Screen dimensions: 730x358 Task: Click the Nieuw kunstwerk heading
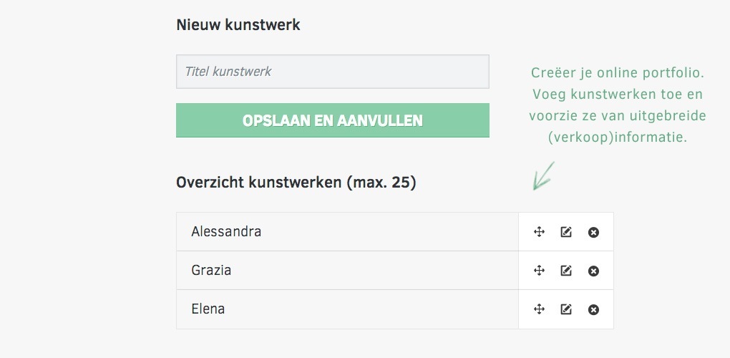238,24
